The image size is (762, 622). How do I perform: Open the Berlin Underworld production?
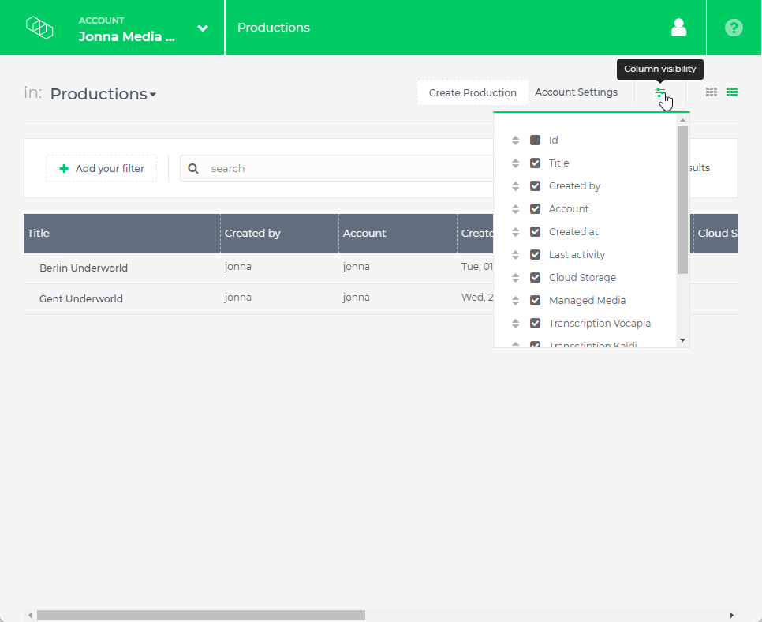84,268
